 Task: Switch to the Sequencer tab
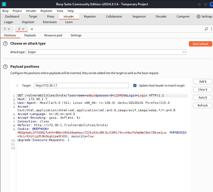pos(139,16)
